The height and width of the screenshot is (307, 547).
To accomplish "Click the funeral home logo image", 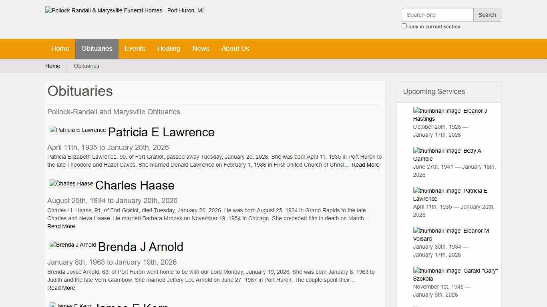I will pos(124,11).
